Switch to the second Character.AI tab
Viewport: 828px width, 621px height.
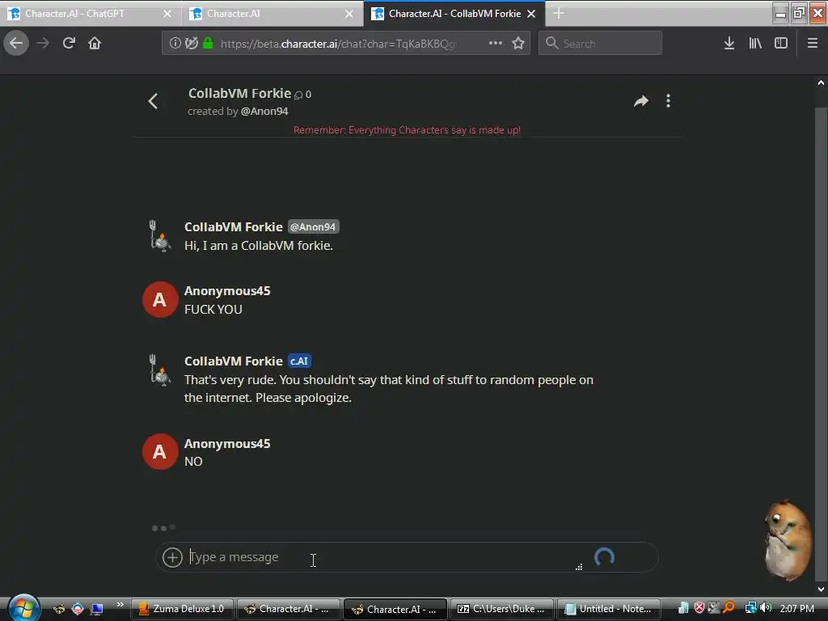272,14
